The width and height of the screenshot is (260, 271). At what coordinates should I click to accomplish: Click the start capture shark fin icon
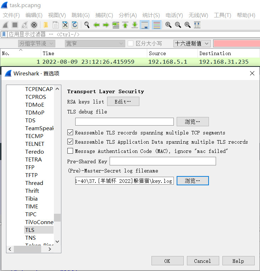(5, 25)
